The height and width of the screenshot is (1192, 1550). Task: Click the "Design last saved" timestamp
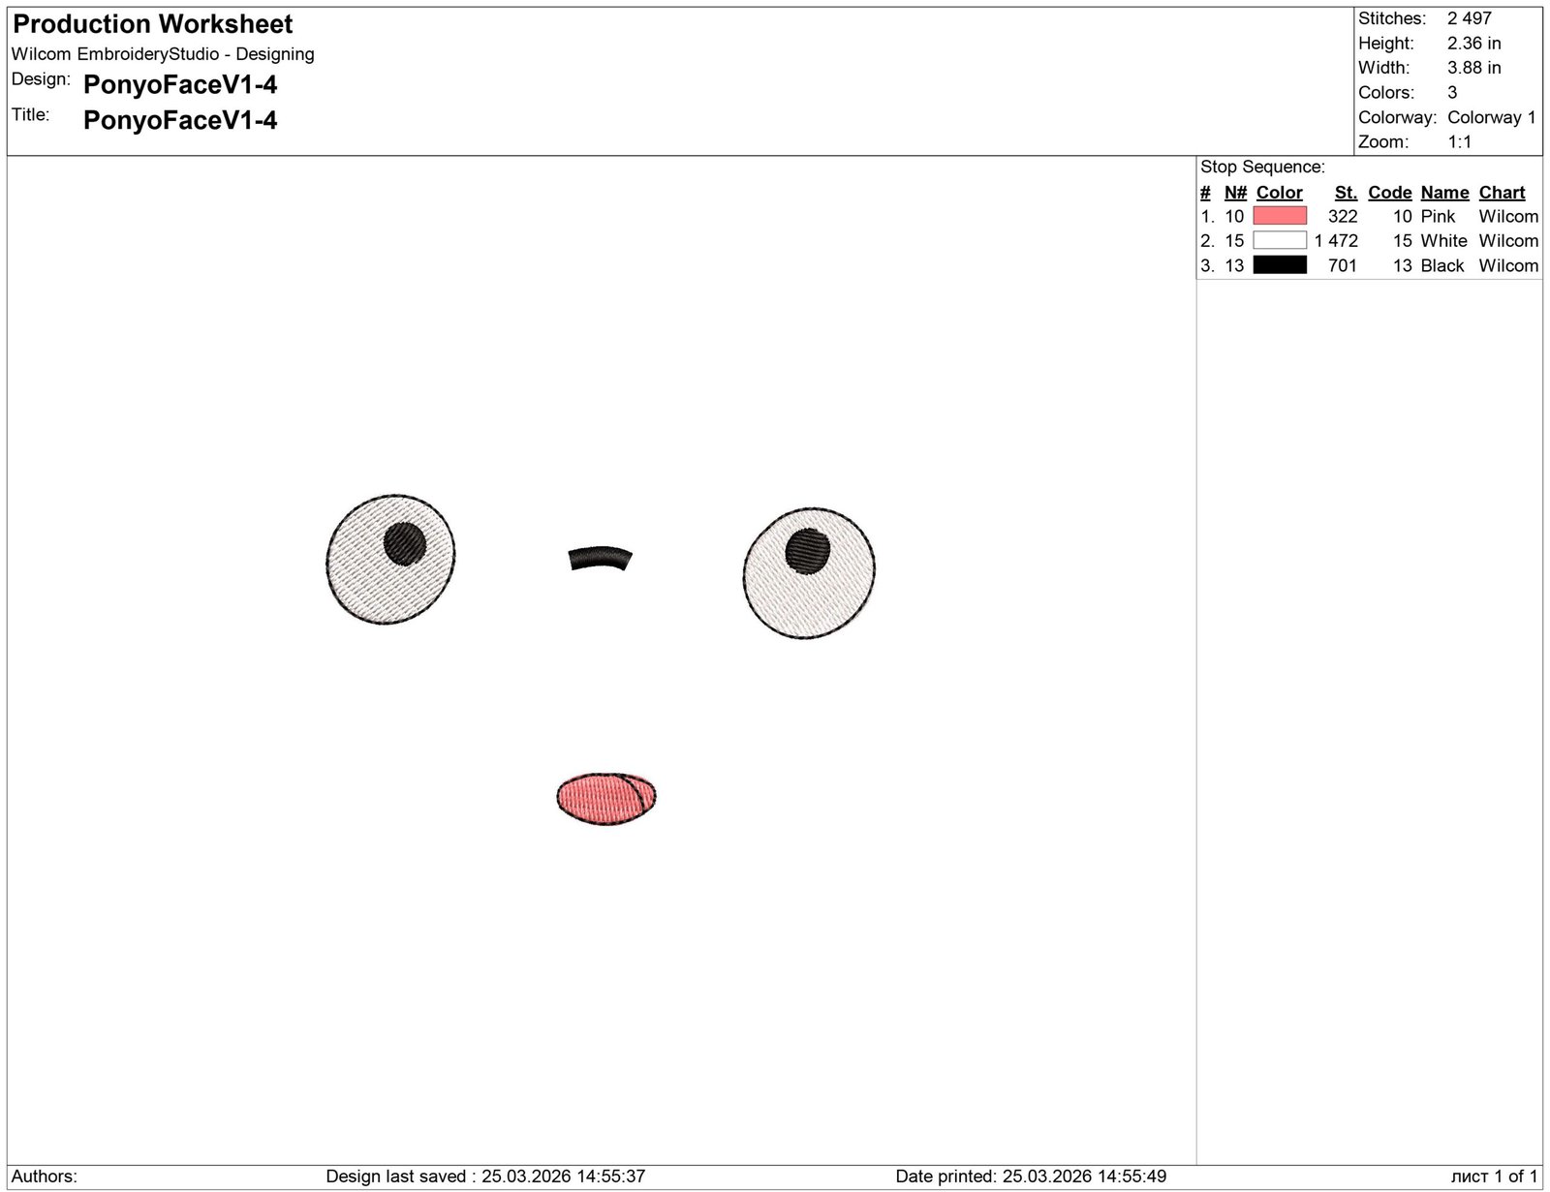485,1177
